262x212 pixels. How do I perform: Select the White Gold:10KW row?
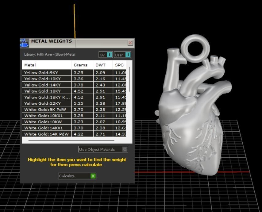74,122
